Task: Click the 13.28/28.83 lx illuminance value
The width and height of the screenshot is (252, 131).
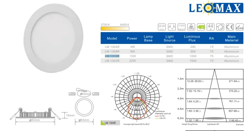Action: coord(195,81)
